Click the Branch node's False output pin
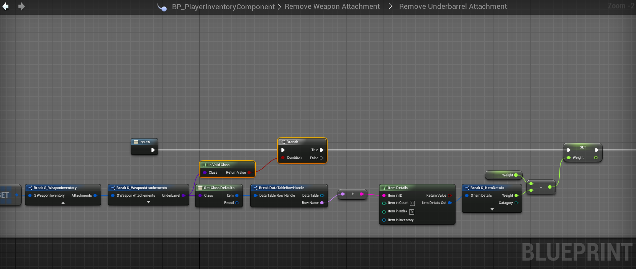This screenshot has width=636, height=269. click(321, 158)
